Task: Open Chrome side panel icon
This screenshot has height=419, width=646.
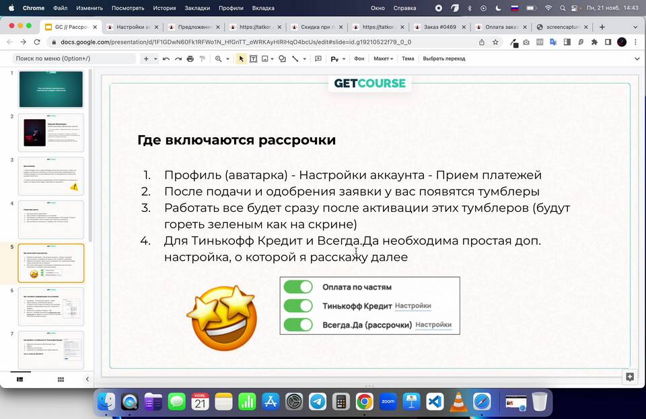Action: click(x=608, y=42)
